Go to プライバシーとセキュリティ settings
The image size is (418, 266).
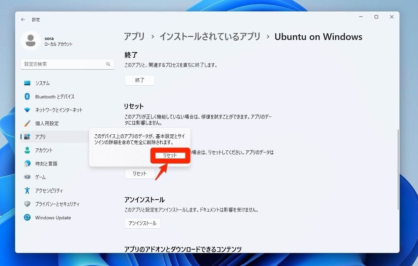(67, 204)
